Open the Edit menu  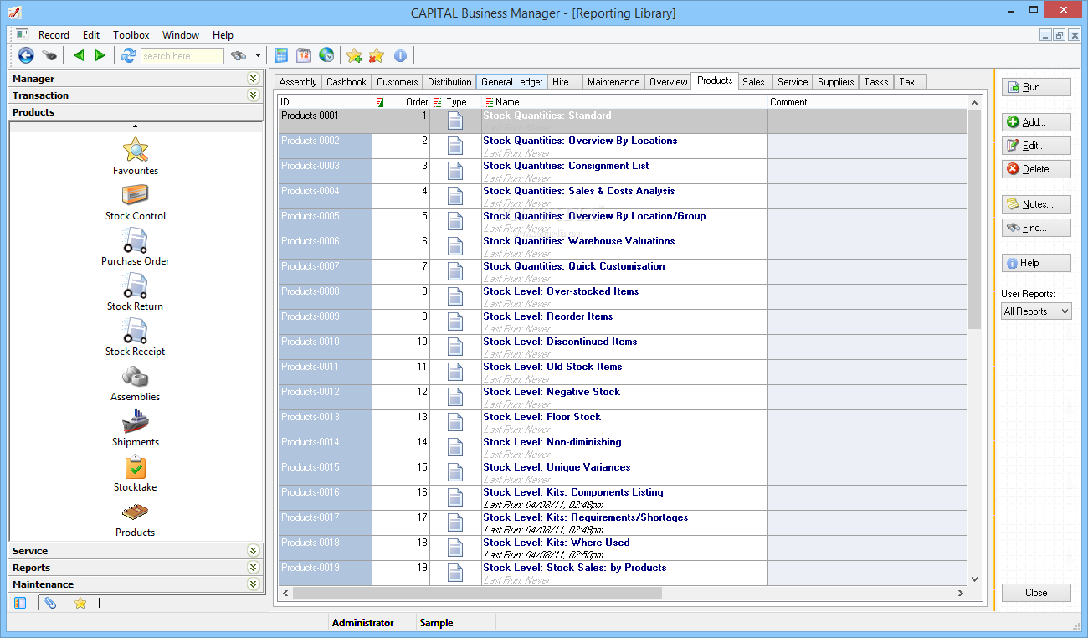[x=91, y=35]
